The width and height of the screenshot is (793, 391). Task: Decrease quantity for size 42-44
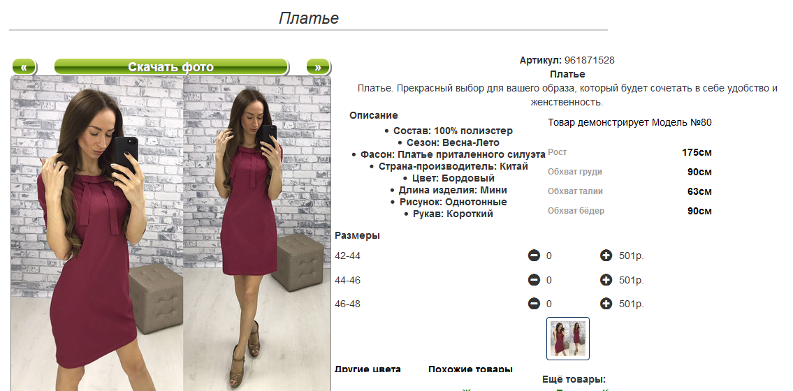534,256
